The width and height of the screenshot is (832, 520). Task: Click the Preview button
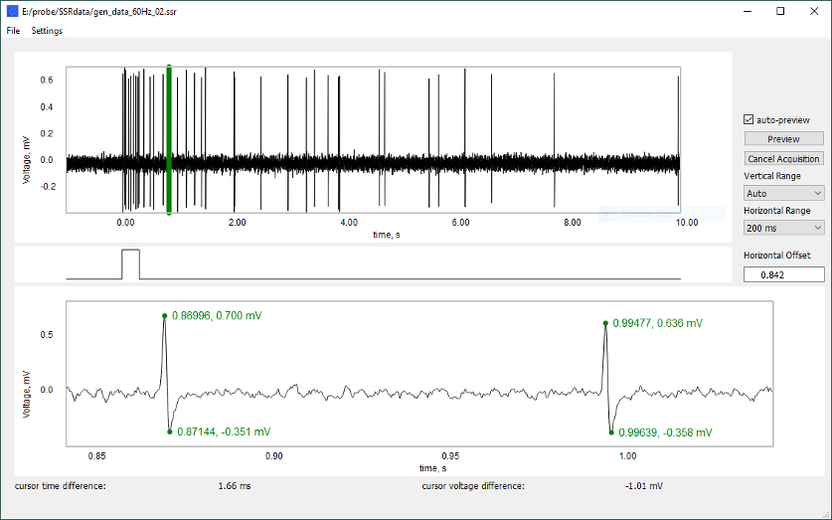tap(783, 139)
